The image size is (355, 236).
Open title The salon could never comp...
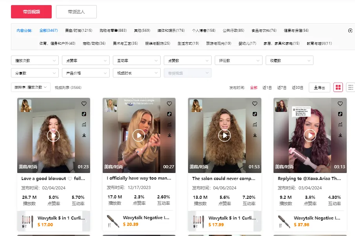pyautogui.click(x=224, y=178)
